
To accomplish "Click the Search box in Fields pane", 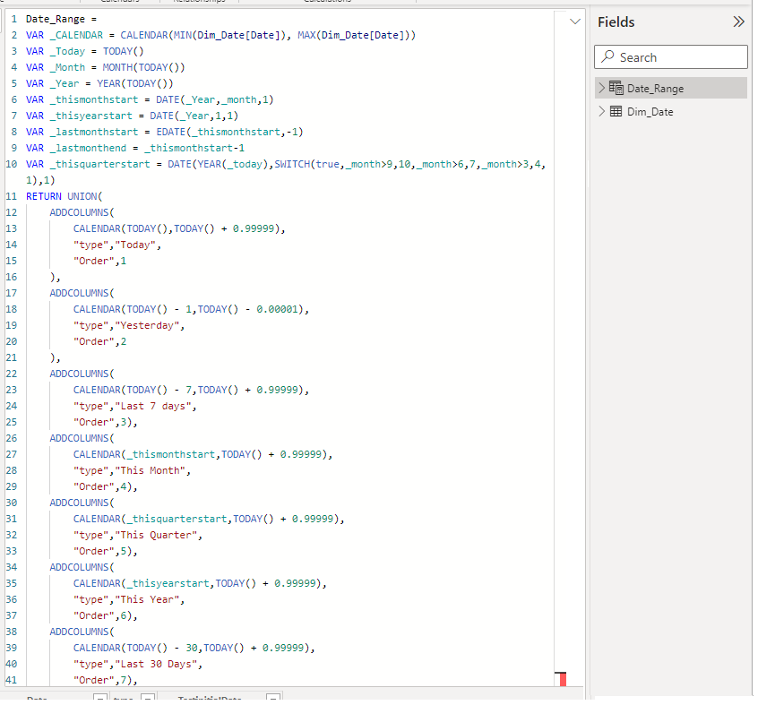I will coord(671,57).
